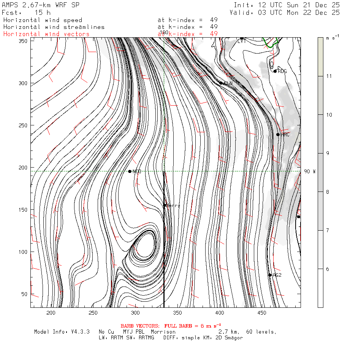Click the 'Valid: 03 UTC Mon 22 Dec 25' line
Image resolution: width=342 pixels, height=342 pixels.
click(x=284, y=13)
